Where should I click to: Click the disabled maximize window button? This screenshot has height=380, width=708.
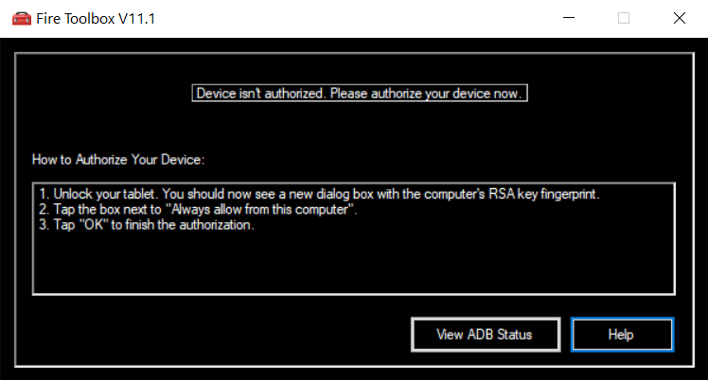pyautogui.click(x=624, y=18)
